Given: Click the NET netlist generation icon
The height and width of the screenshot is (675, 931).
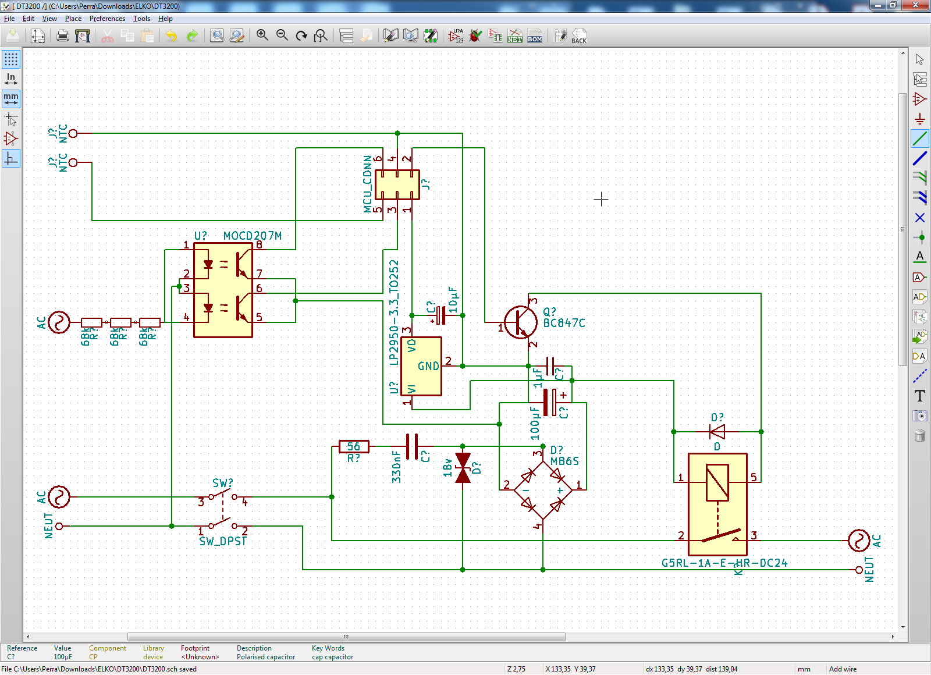Looking at the screenshot, I should [x=515, y=36].
